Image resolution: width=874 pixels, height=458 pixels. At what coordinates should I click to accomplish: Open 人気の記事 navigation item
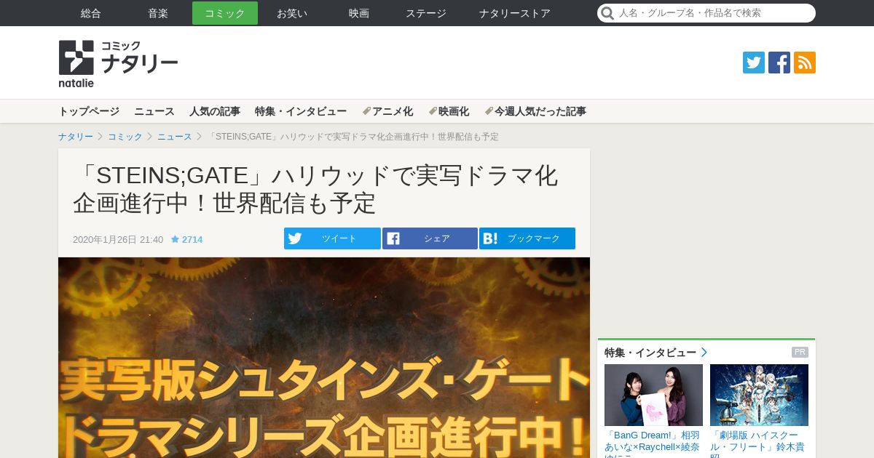[x=215, y=111]
